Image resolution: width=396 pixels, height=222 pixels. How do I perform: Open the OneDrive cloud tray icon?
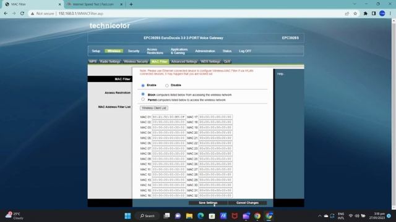326,216
